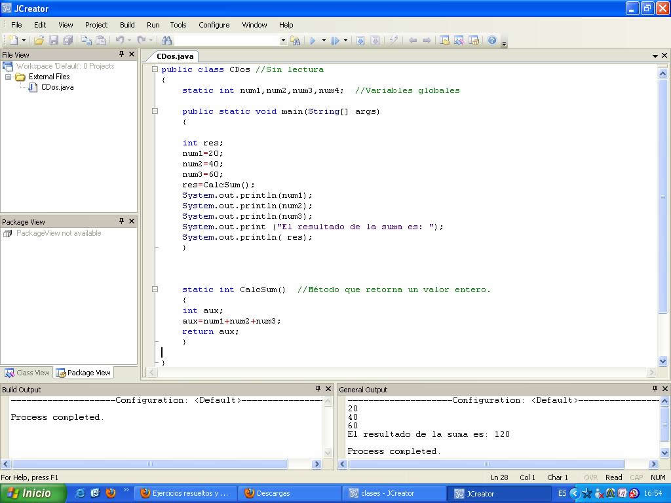Click the Find in Files icon
Viewport: 671px width, 503px height.
coord(296,41)
